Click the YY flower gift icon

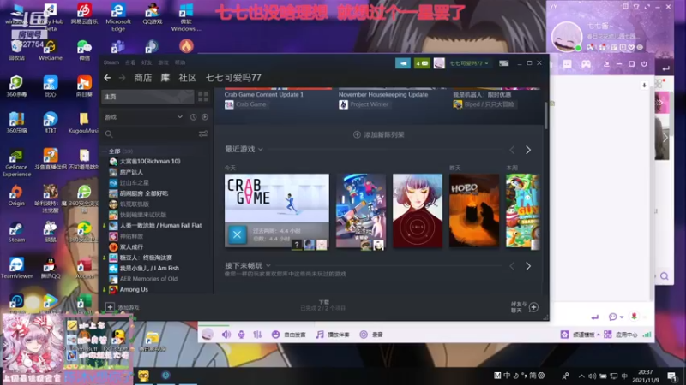(x=634, y=316)
